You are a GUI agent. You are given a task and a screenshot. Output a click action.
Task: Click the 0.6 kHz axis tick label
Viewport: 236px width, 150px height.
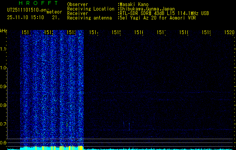point(3,142)
